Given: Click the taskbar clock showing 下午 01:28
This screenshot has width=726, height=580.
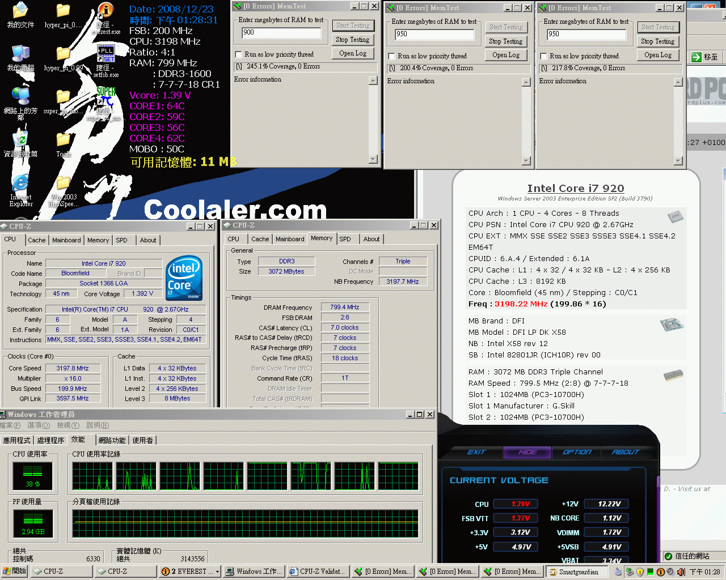Looking at the screenshot, I should [x=705, y=572].
